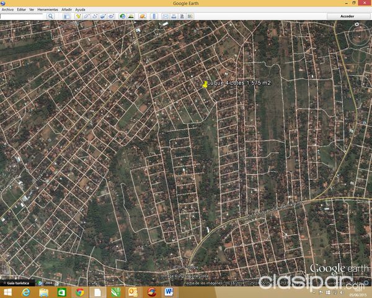372x298 pixels.
Task: Click the yellow Luque 4 Lotes pushpin
Action: pyautogui.click(x=205, y=84)
